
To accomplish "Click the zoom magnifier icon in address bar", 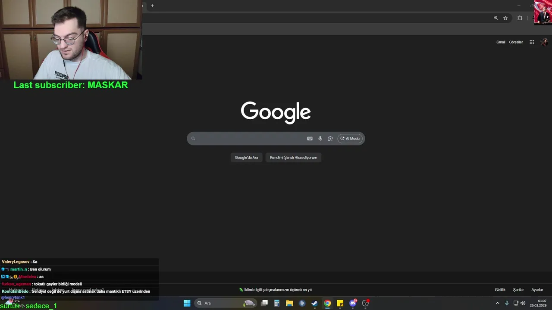I will coord(496,18).
